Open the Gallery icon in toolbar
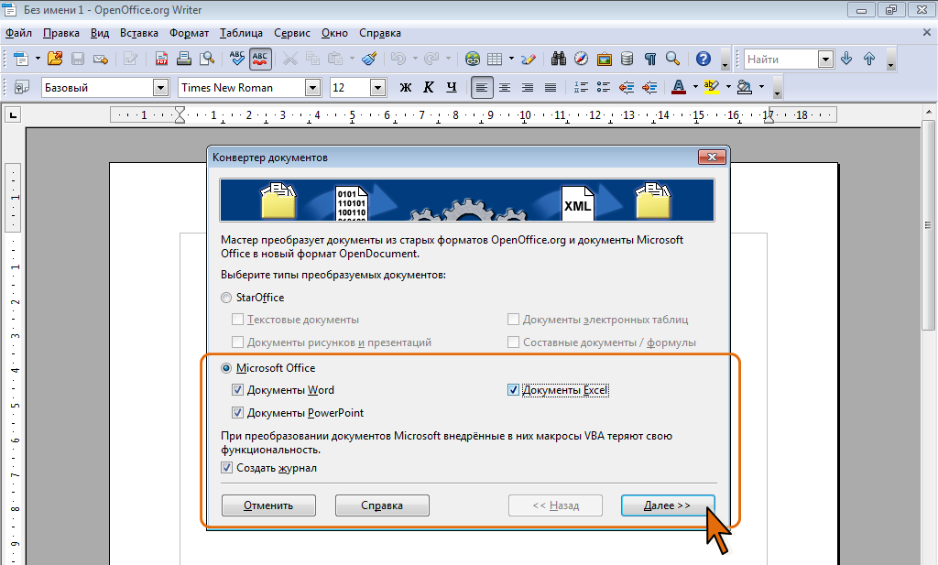Screen dimensions: 938x565 pos(604,59)
